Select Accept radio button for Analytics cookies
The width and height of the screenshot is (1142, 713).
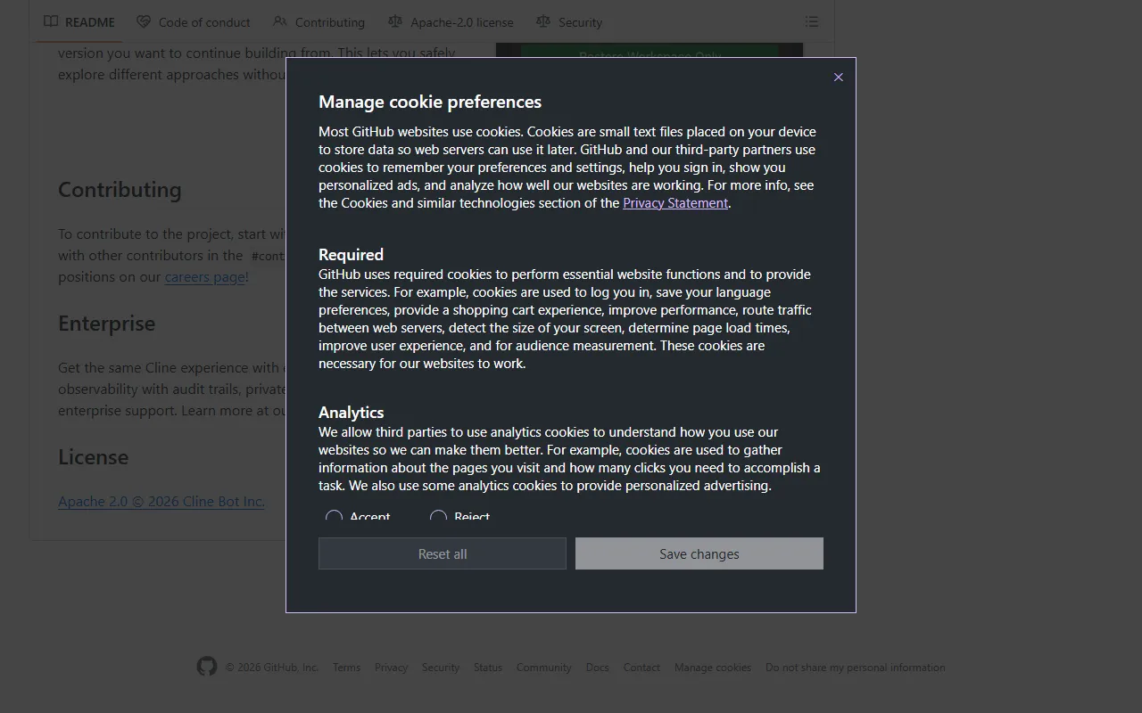pos(335,517)
